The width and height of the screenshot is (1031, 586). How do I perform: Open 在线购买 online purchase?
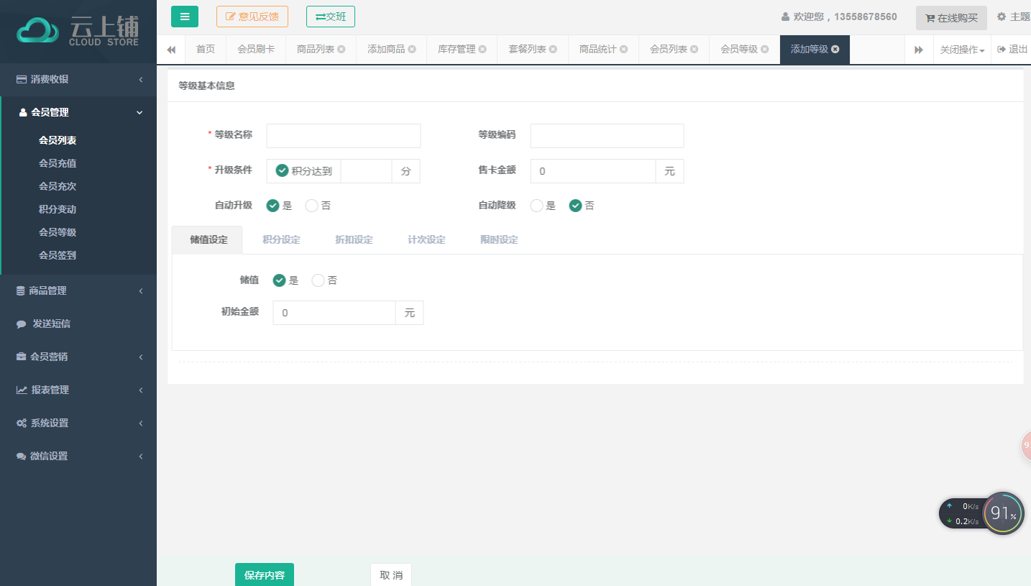pos(951,18)
